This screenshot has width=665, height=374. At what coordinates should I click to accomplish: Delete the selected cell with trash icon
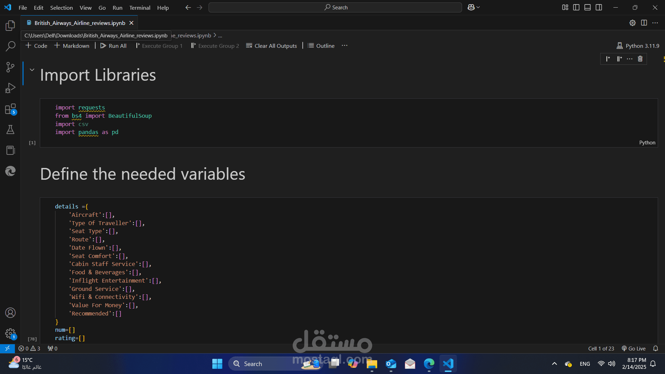point(640,59)
